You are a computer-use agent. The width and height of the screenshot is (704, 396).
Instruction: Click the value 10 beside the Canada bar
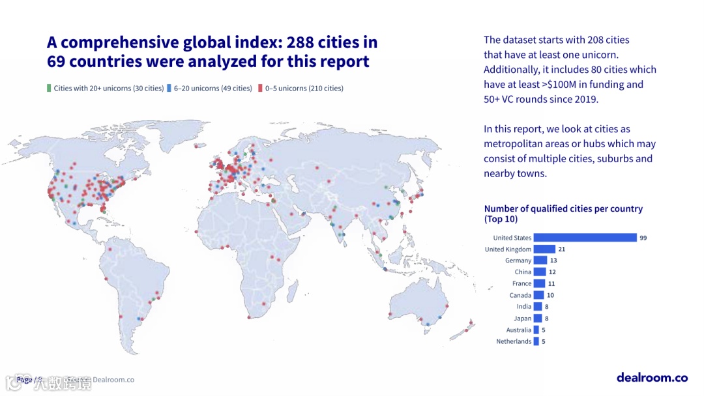[x=550, y=296]
